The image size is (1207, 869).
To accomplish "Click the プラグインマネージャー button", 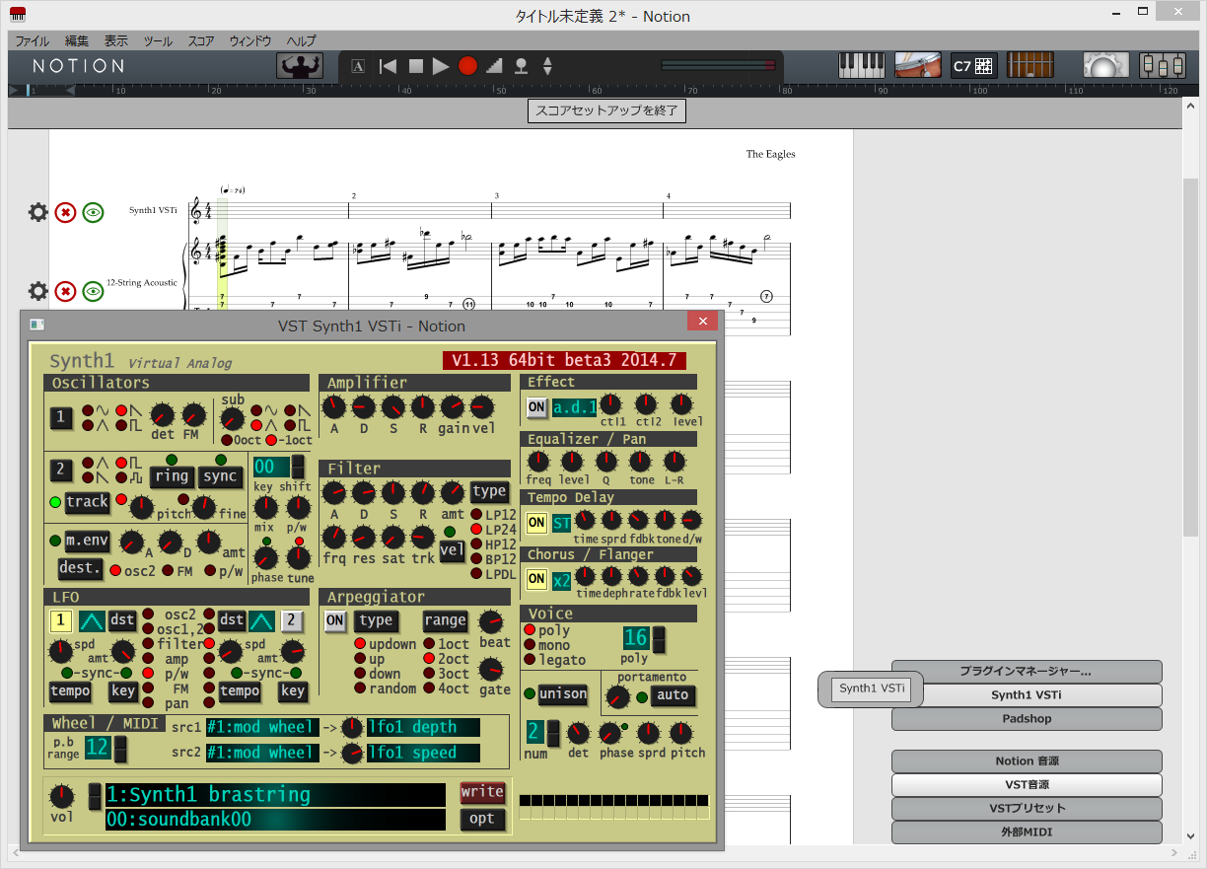I will tap(1027, 672).
